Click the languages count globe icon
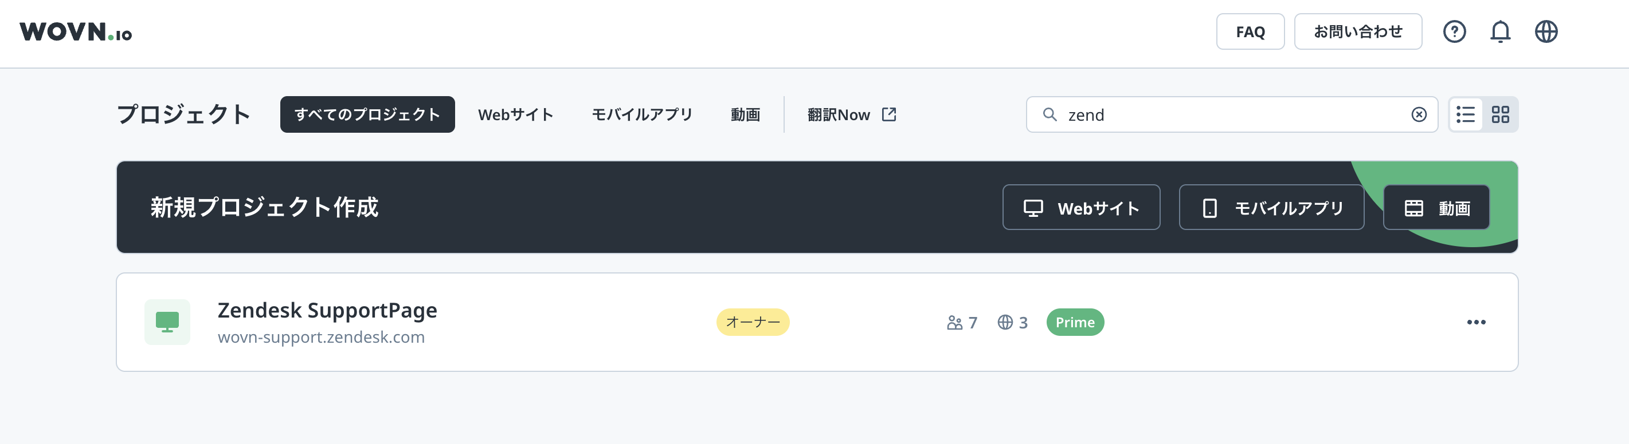 click(1005, 323)
